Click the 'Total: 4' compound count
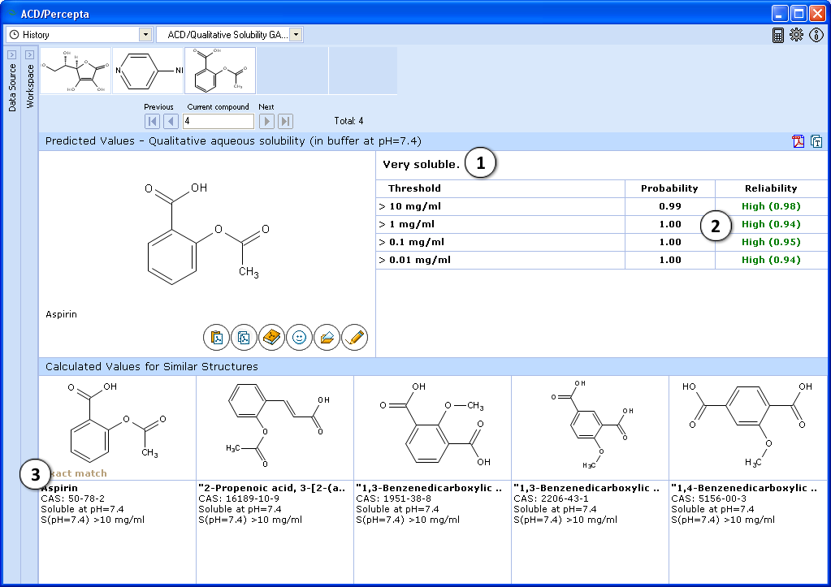The width and height of the screenshot is (831, 587). coord(348,121)
